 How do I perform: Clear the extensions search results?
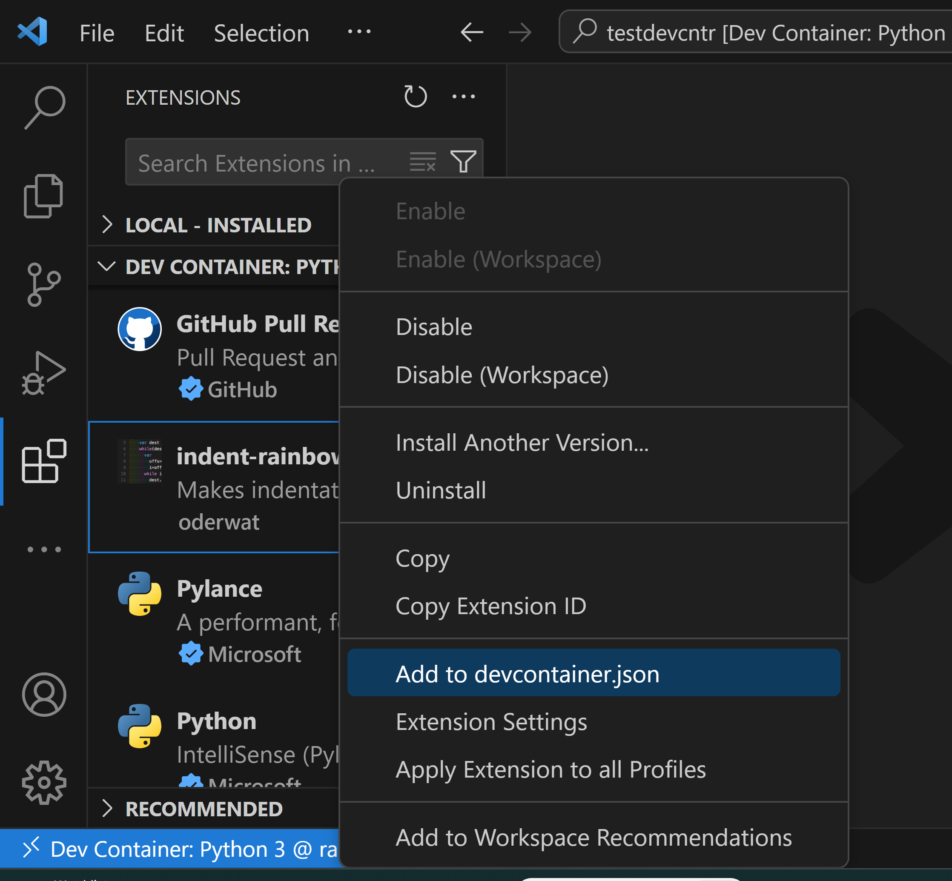[x=423, y=162]
